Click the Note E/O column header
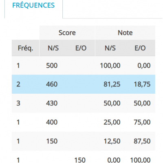The image size is (163, 163). coord(140,48)
